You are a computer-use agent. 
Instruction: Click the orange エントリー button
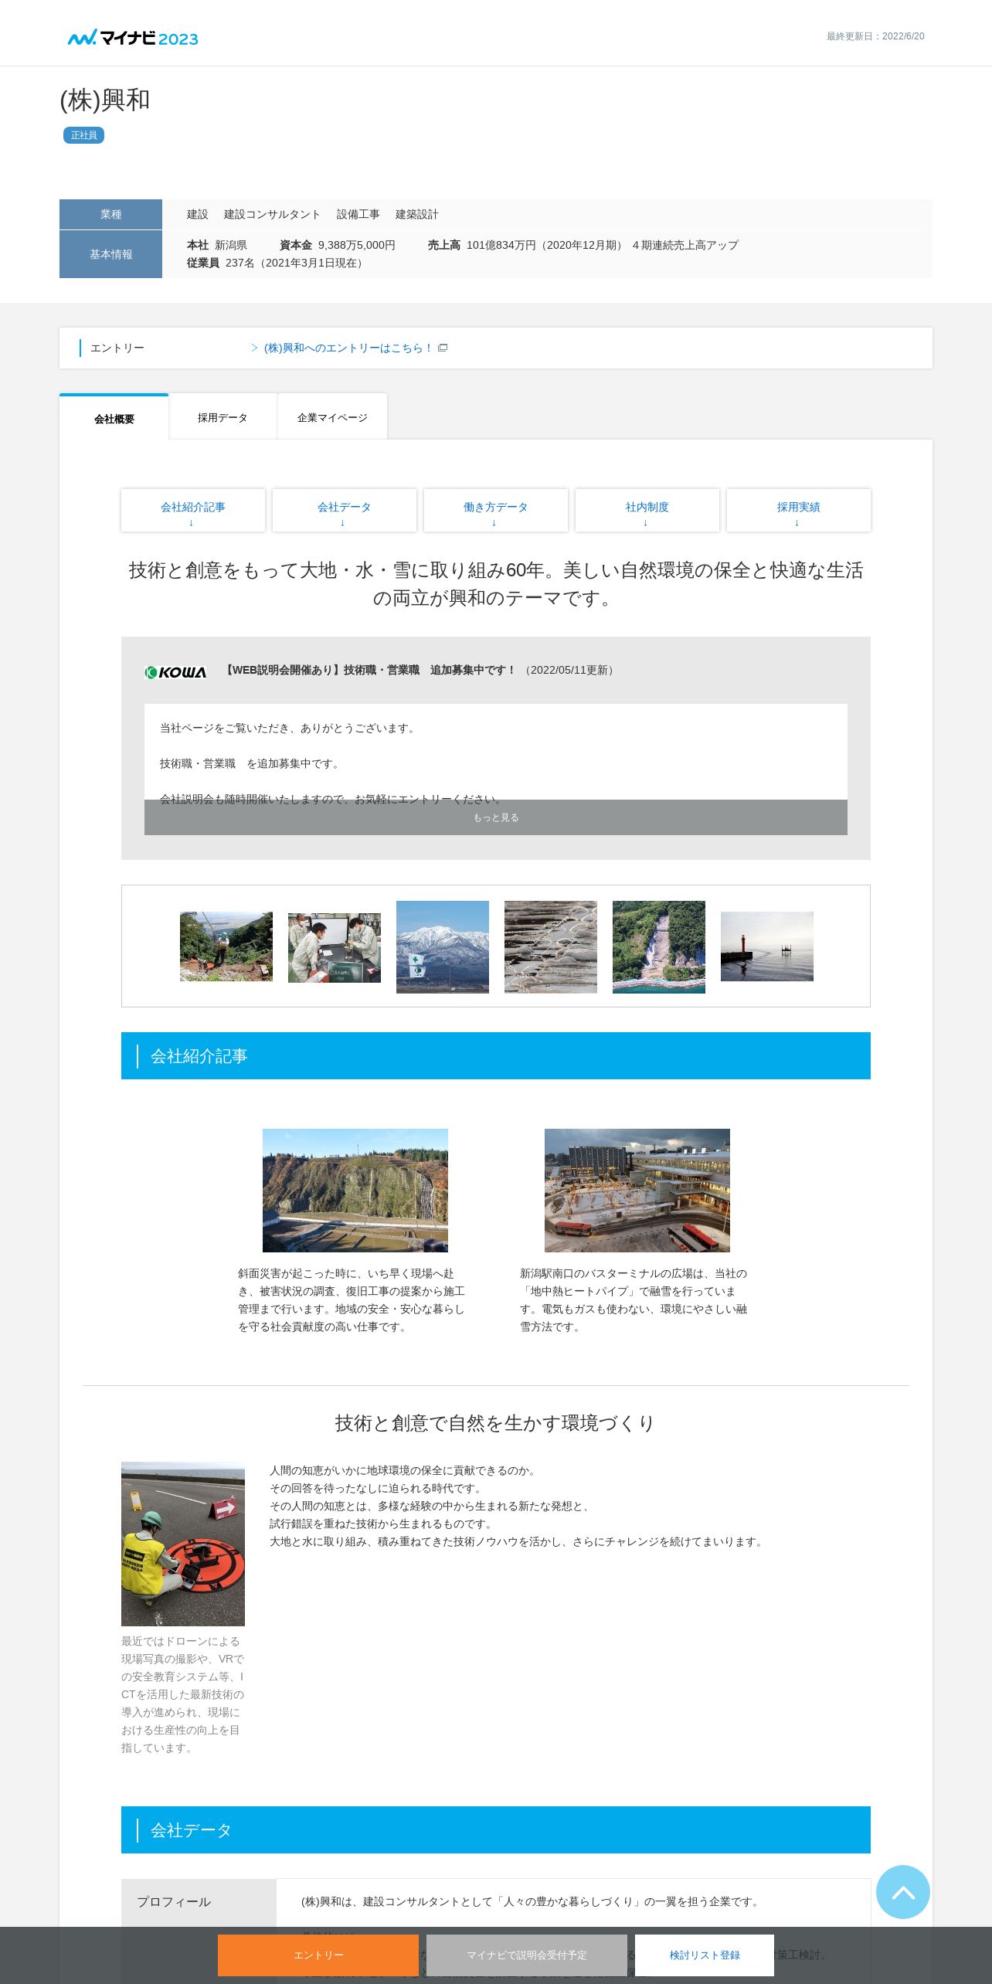(x=318, y=1955)
